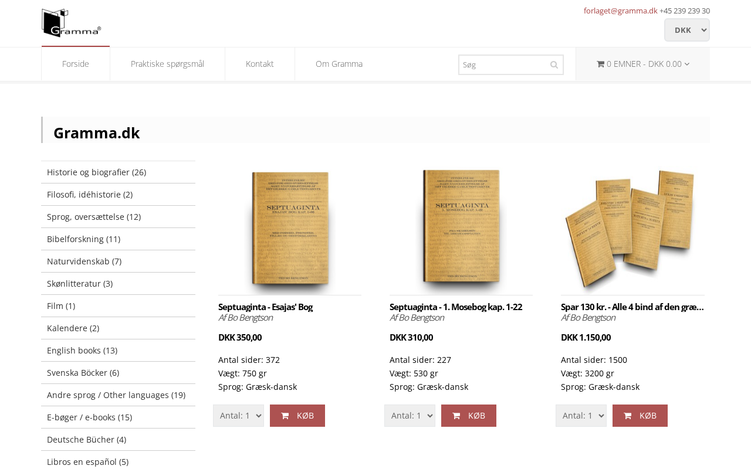Image resolution: width=751 pixels, height=469 pixels.
Task: Open Septuaginta - 1. Mosebog cover image
Action: [461, 227]
